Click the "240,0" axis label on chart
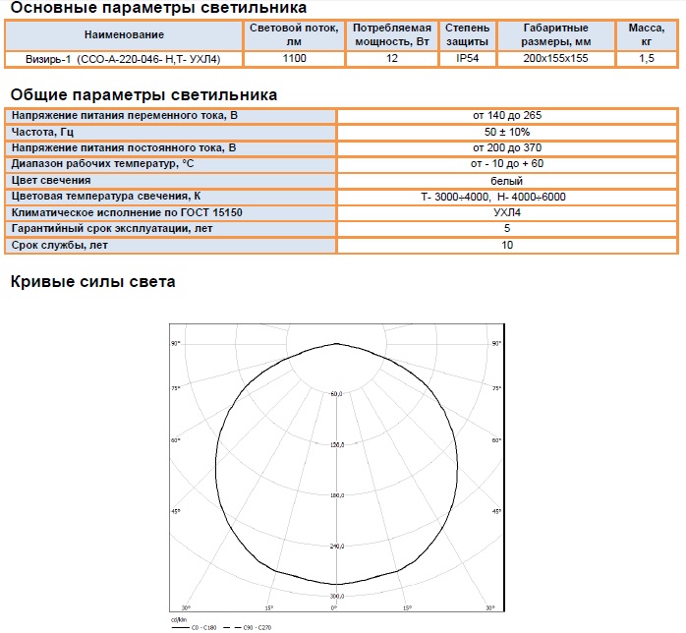686x633 pixels. (x=337, y=547)
